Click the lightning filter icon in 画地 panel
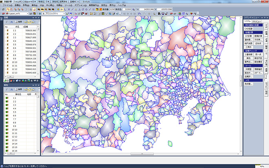This screenshot has height=168, width=269. coord(7,89)
